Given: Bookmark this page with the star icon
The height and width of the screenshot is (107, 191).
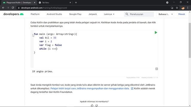Looking at the screenshot, I should (177, 8).
